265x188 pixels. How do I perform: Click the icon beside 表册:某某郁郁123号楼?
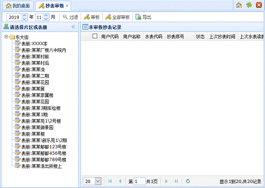18,146
